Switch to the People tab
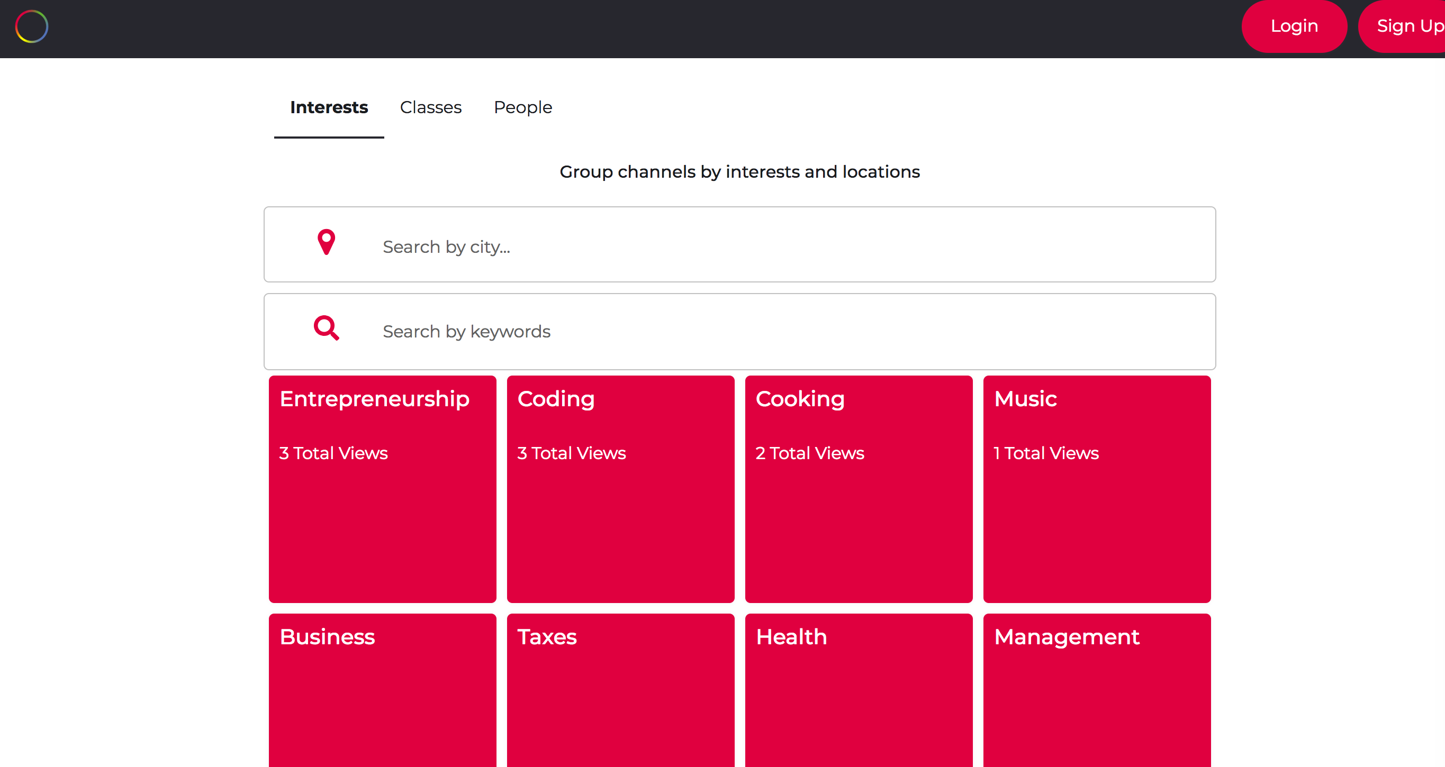 [x=522, y=107]
